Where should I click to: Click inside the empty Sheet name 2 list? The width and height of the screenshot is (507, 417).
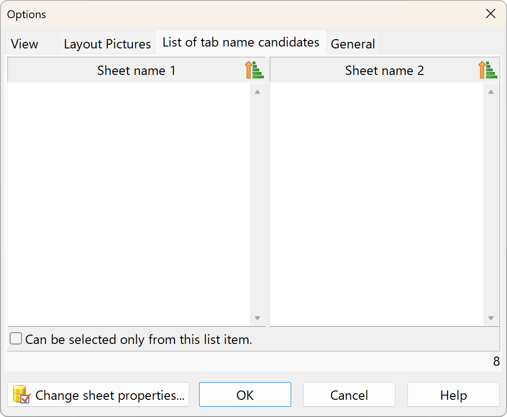(376, 204)
